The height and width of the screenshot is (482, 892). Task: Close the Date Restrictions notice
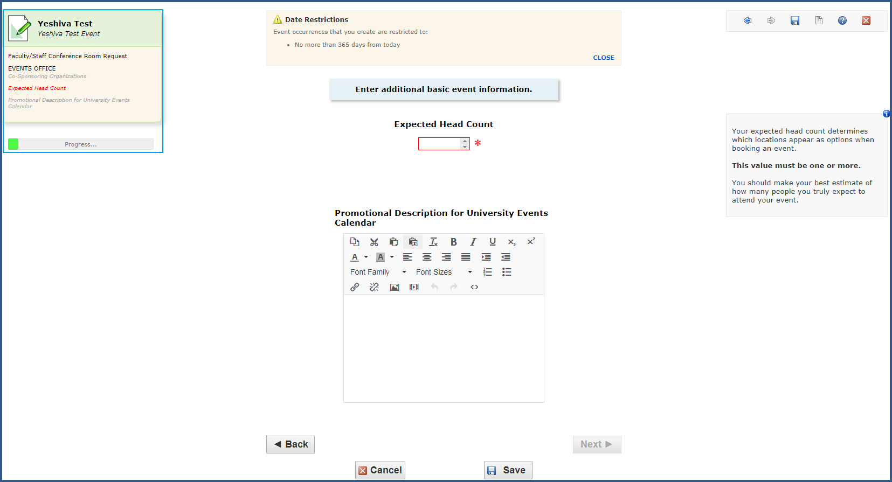pos(603,58)
